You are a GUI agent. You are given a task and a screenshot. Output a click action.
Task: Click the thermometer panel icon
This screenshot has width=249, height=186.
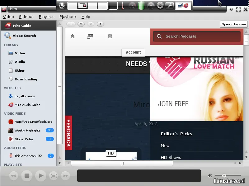[123, 6]
